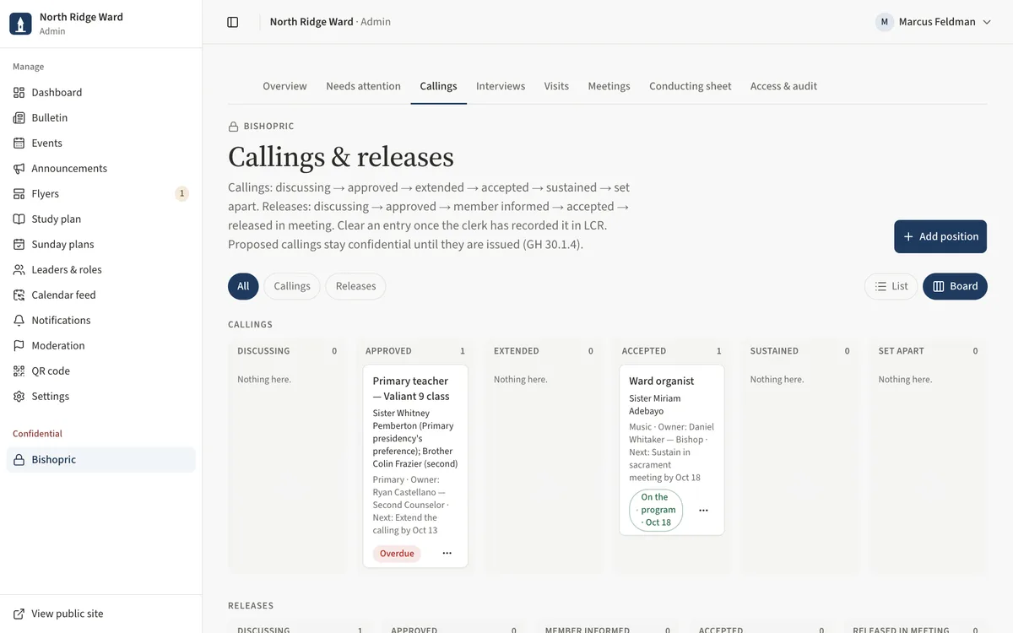This screenshot has height=633, width=1013.
Task: Click the Ward organist card title
Action: pyautogui.click(x=662, y=381)
